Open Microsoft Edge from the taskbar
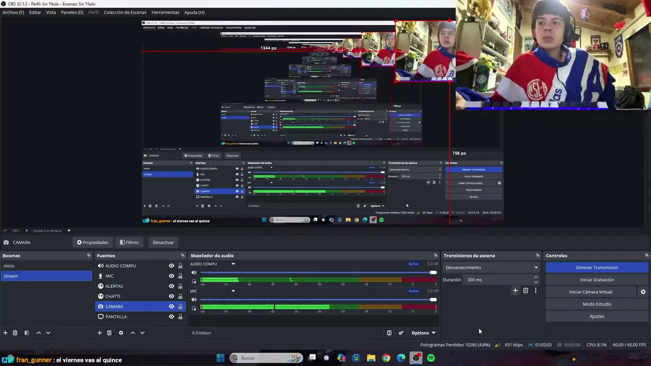The width and height of the screenshot is (651, 366). click(x=401, y=358)
